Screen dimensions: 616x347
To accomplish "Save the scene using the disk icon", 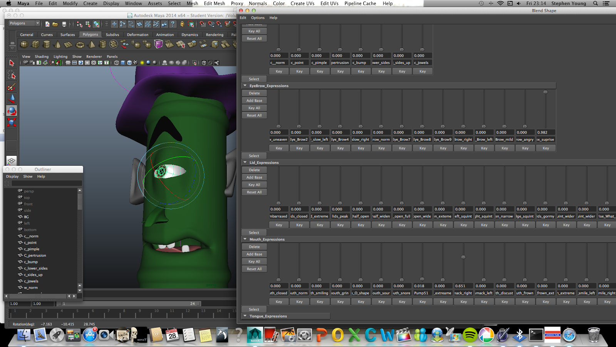I will point(65,24).
